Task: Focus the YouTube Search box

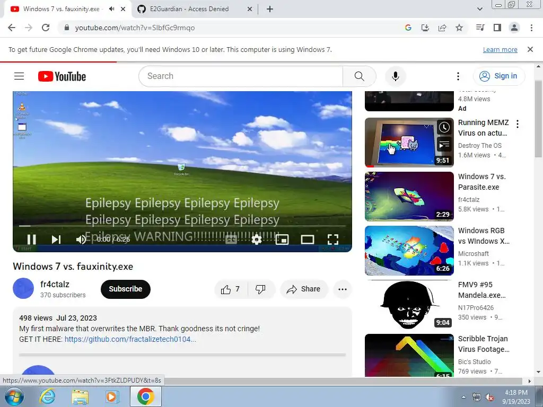Action: coord(241,76)
